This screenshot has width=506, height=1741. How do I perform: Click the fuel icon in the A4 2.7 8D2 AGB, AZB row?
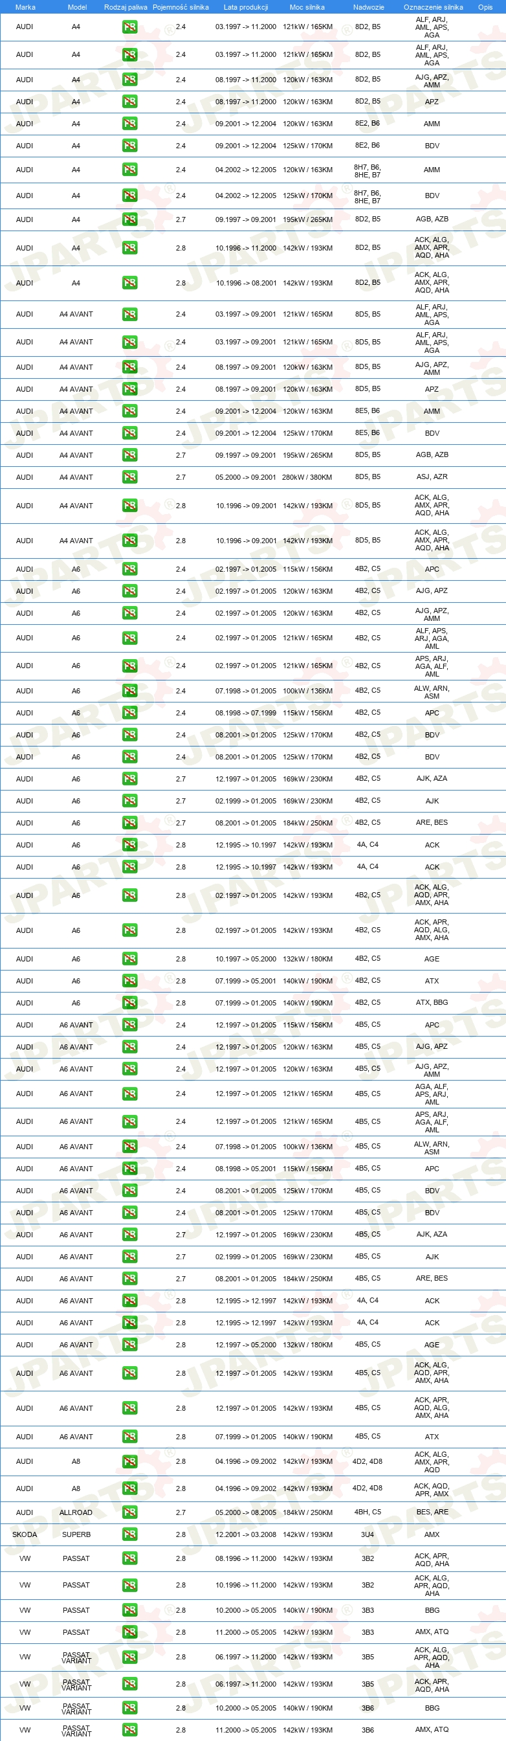click(x=129, y=219)
